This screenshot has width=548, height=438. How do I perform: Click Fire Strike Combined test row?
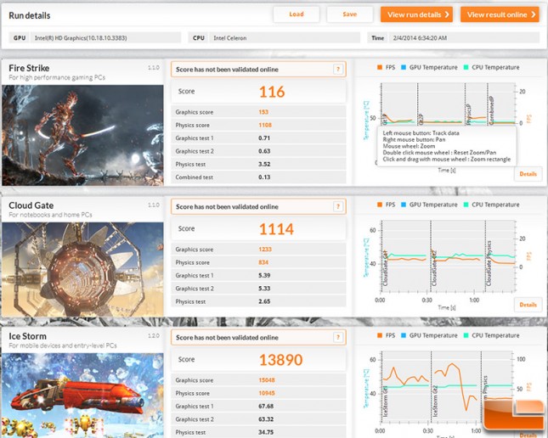point(258,177)
